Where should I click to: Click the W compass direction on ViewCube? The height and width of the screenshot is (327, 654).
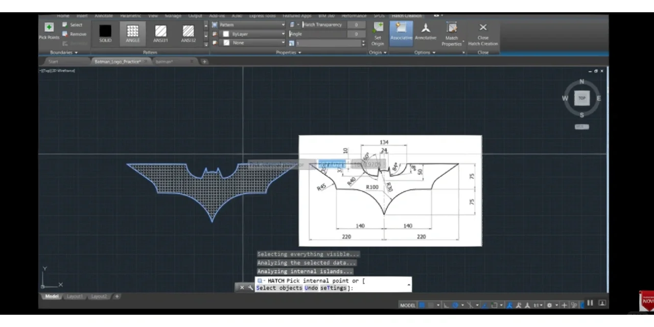566,98
